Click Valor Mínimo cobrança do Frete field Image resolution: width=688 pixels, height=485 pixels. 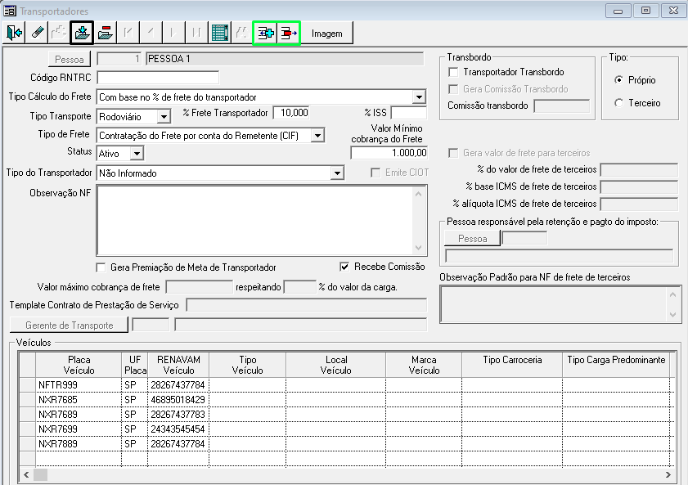click(389, 153)
